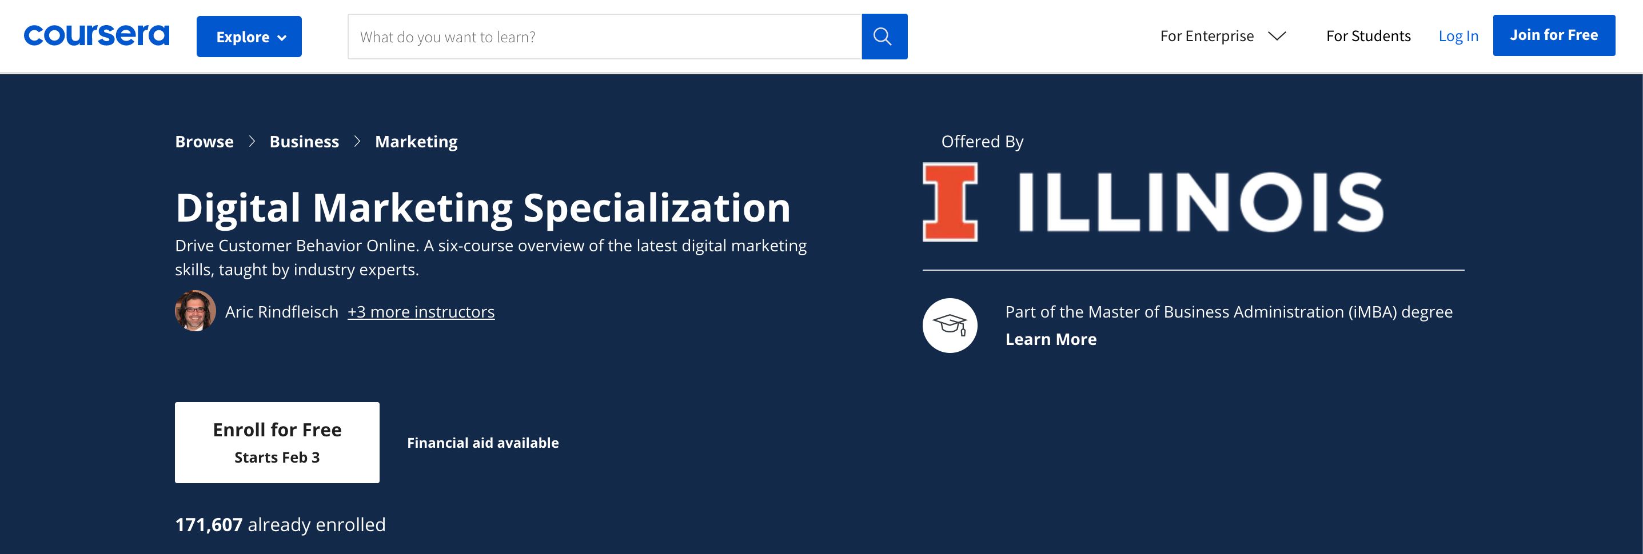The width and height of the screenshot is (1643, 554).
Task: Click instructor name Aric Rindfleisch
Action: 281,312
